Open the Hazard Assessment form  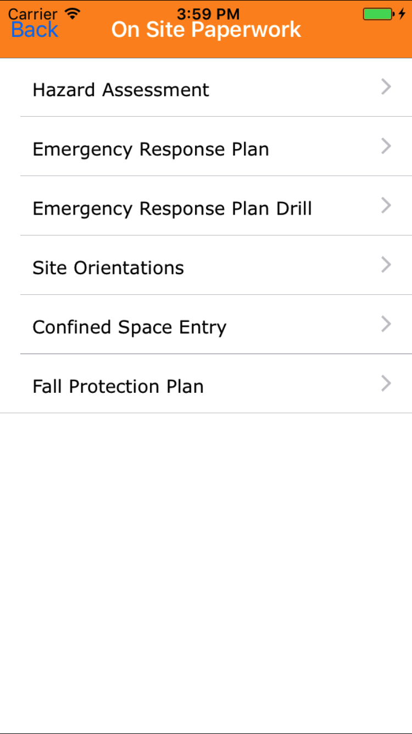[x=121, y=90]
